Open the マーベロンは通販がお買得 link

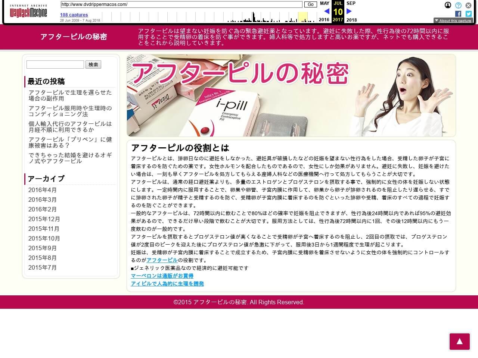162,276
